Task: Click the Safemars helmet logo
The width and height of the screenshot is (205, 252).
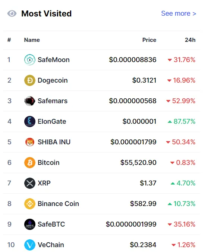Action: pyautogui.click(x=29, y=101)
